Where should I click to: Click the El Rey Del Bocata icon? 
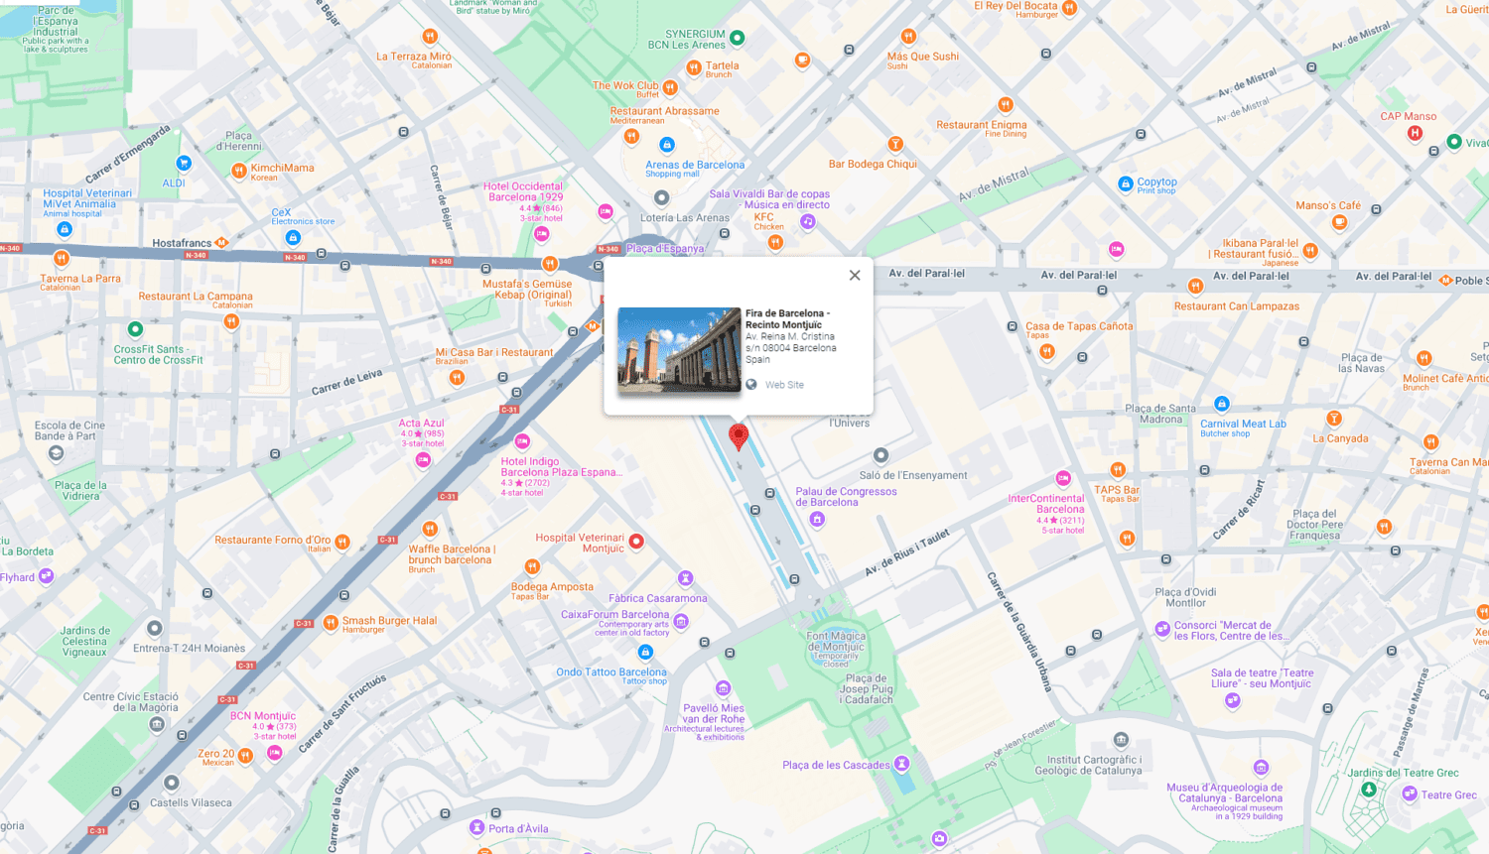point(1069,8)
